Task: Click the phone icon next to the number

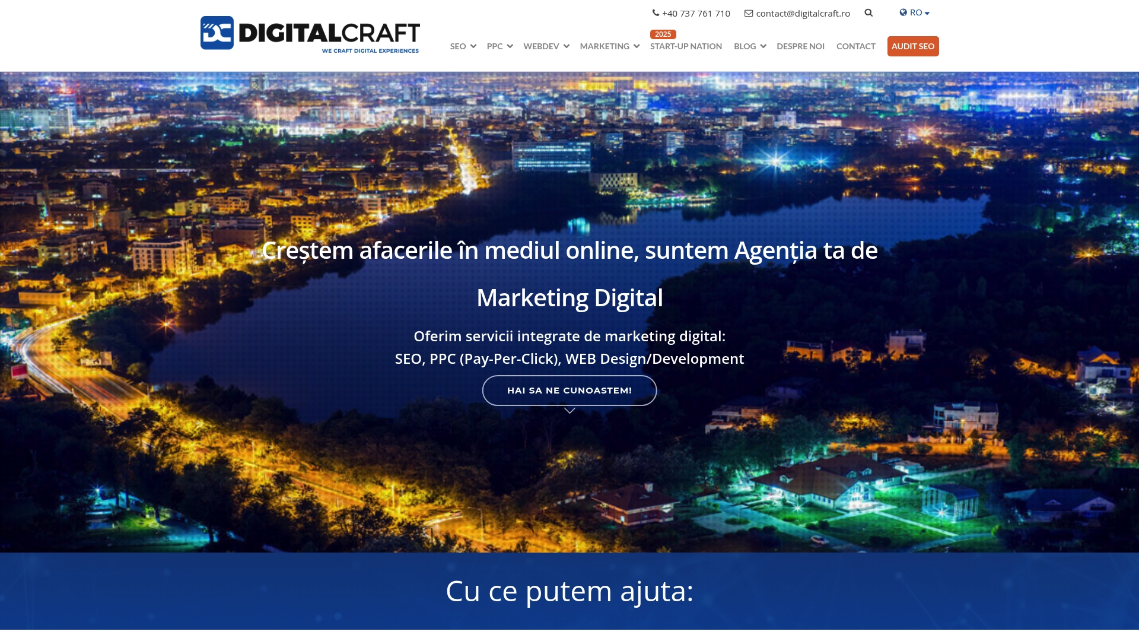Action: 655,12
